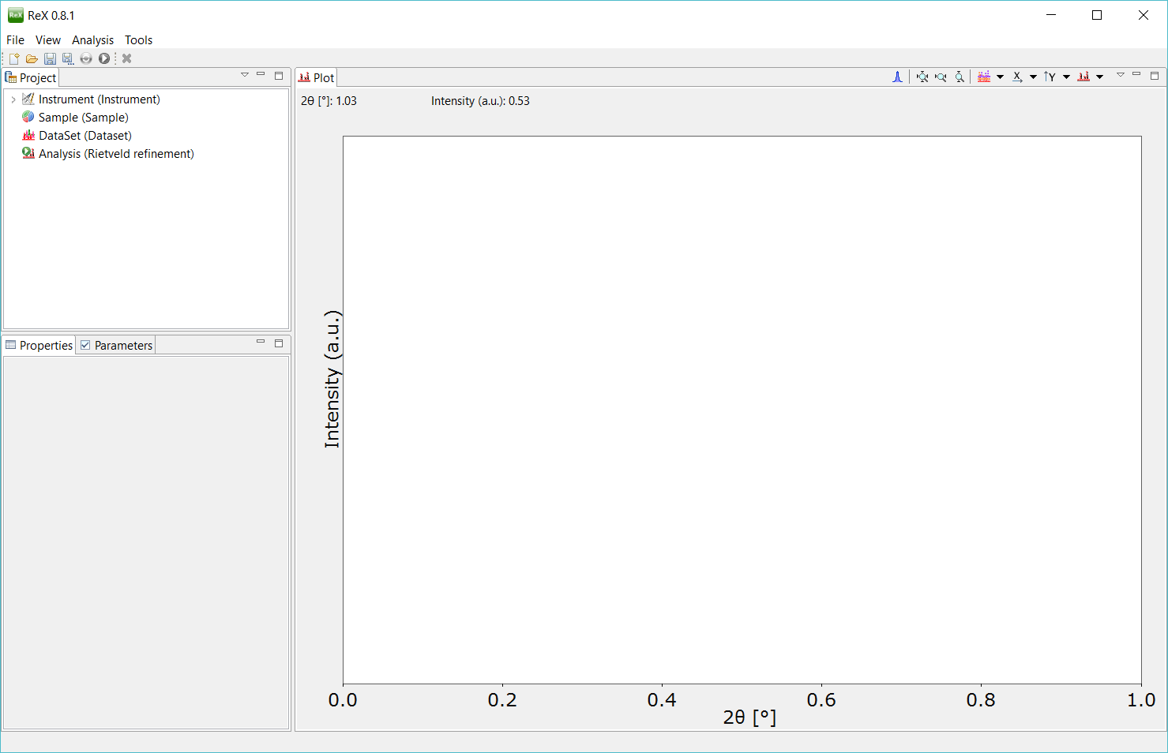Select the Parameters tab with checkbox icon
1168x753 pixels.
pyautogui.click(x=116, y=345)
